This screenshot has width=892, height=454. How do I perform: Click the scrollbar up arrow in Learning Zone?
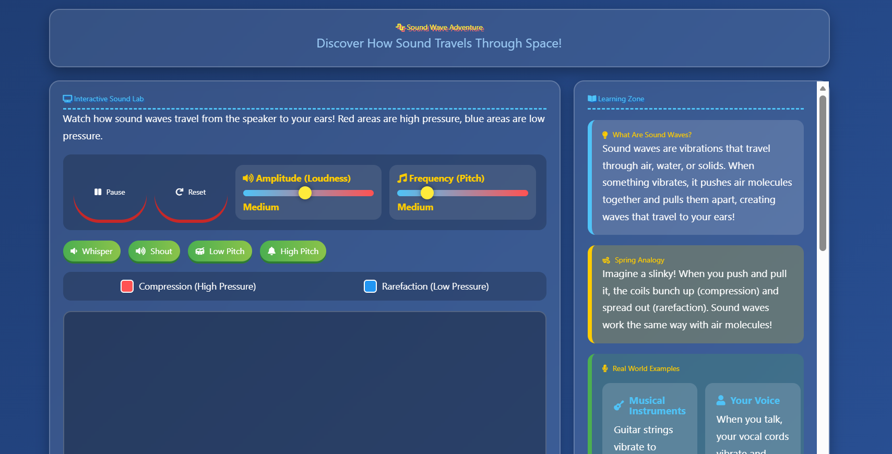click(823, 88)
